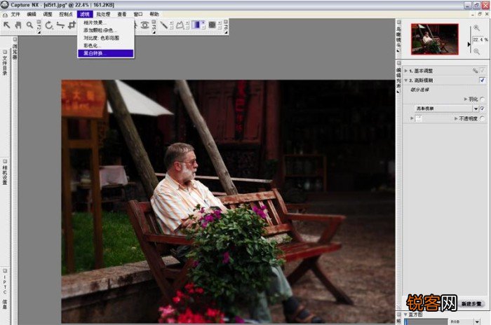
Task: Select the selection gradient tool
Action: [196, 25]
